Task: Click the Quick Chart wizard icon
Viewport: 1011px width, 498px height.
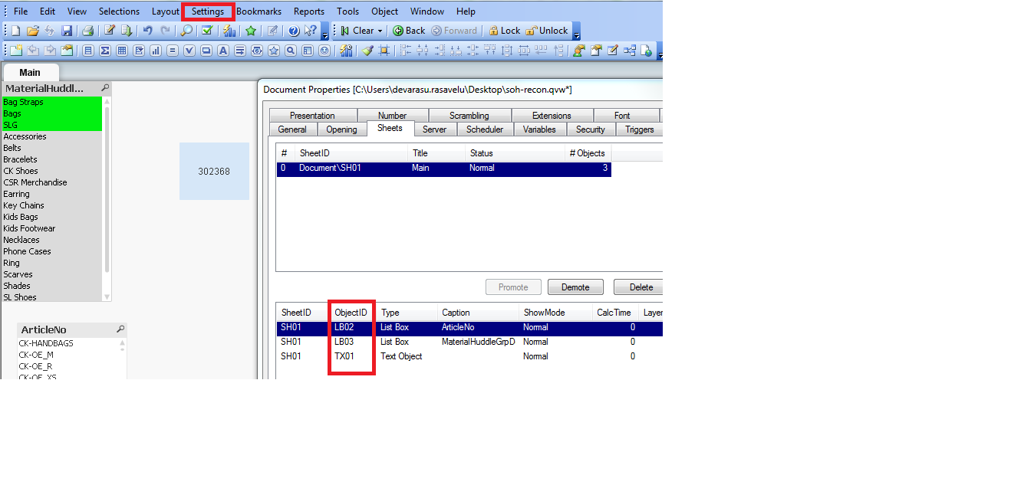Action: point(229,31)
